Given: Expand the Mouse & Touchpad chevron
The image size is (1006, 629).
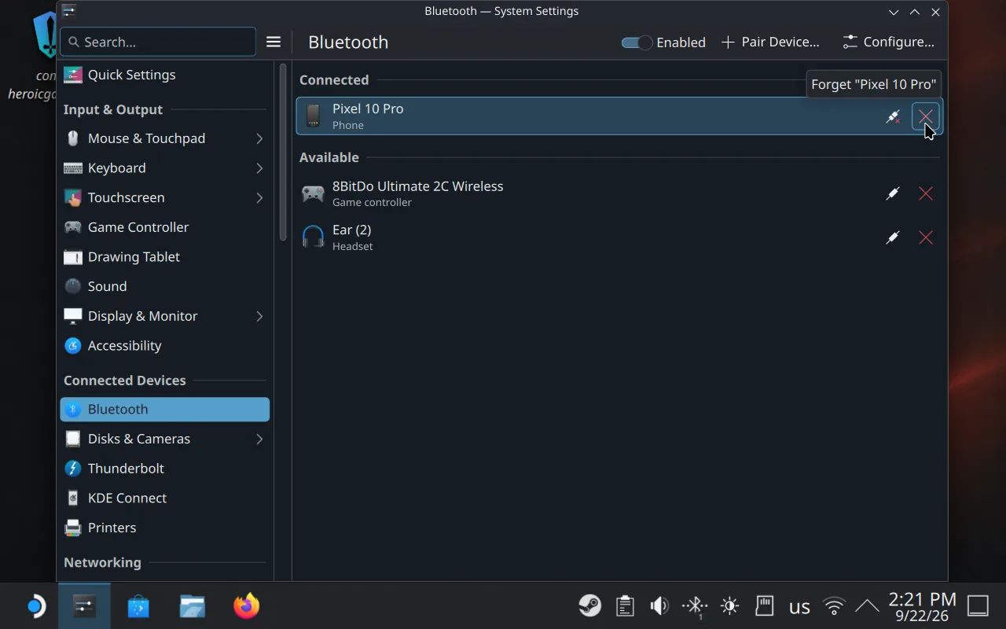Looking at the screenshot, I should click(x=259, y=138).
